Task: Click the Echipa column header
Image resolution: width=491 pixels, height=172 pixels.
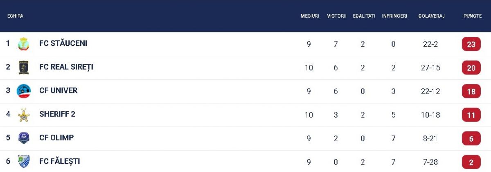Action: pyautogui.click(x=15, y=16)
